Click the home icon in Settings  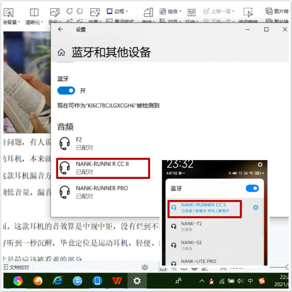pos(61,52)
